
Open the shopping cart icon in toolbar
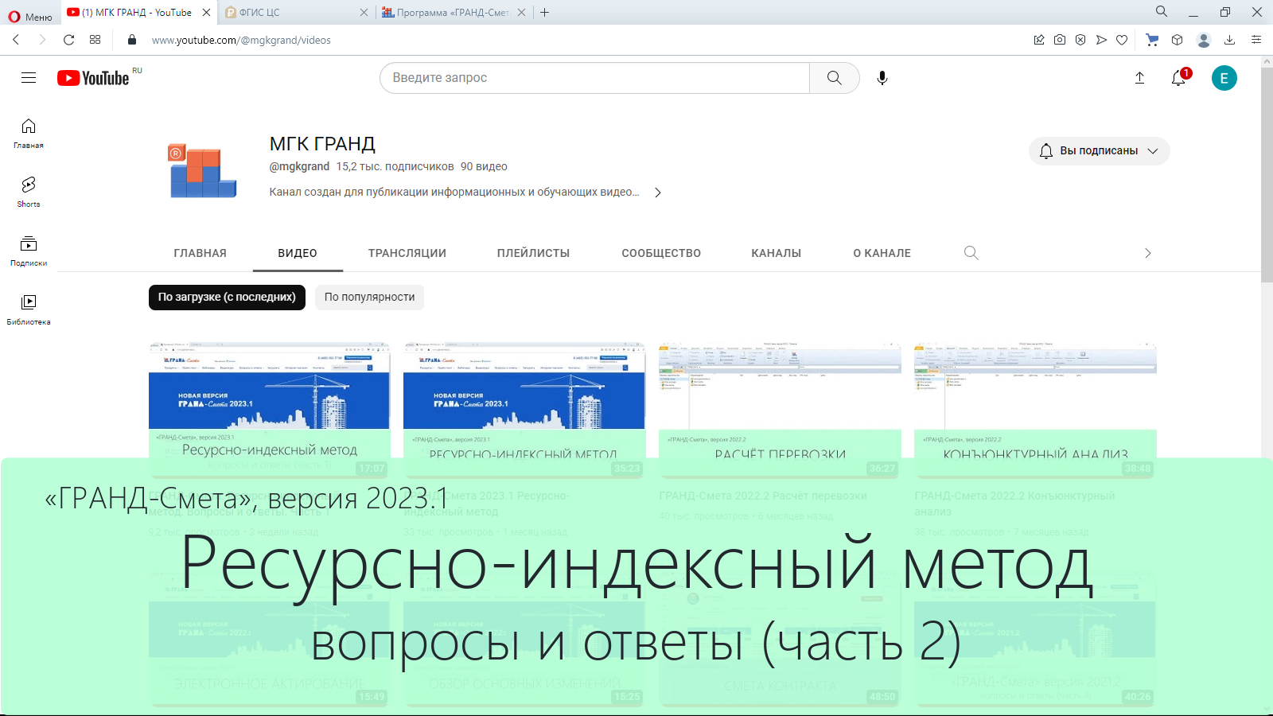click(x=1151, y=40)
